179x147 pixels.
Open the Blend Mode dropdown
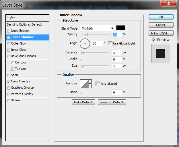point(98,28)
